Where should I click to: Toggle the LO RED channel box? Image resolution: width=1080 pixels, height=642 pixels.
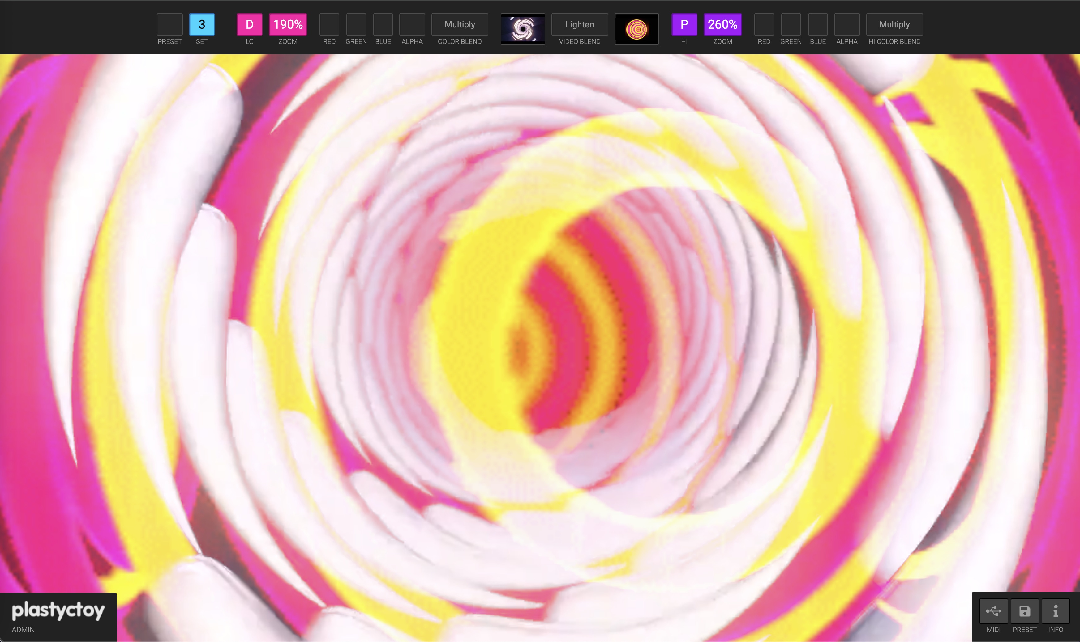point(329,25)
